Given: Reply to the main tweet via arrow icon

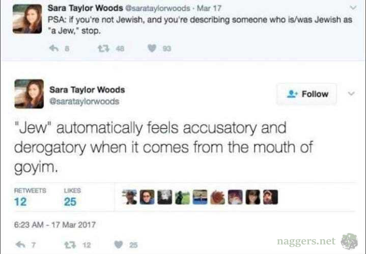Looking at the screenshot, I should pos(20,245).
